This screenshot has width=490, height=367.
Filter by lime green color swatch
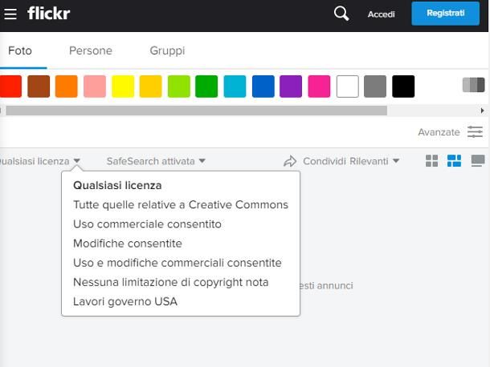pos(179,87)
